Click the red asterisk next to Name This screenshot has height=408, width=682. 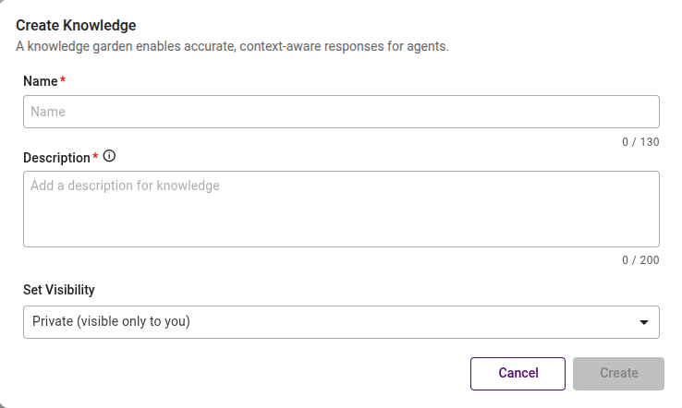click(63, 81)
